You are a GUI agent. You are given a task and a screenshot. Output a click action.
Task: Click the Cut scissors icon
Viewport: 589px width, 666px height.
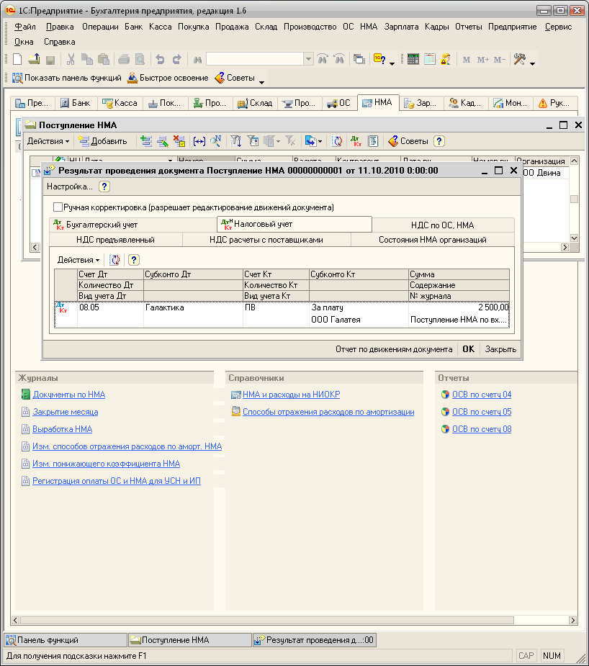coord(71,59)
